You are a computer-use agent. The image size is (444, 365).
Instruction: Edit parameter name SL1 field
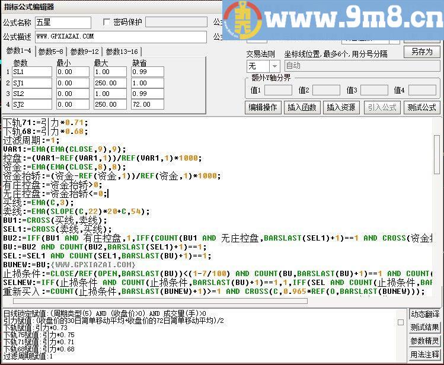[x=32, y=72]
